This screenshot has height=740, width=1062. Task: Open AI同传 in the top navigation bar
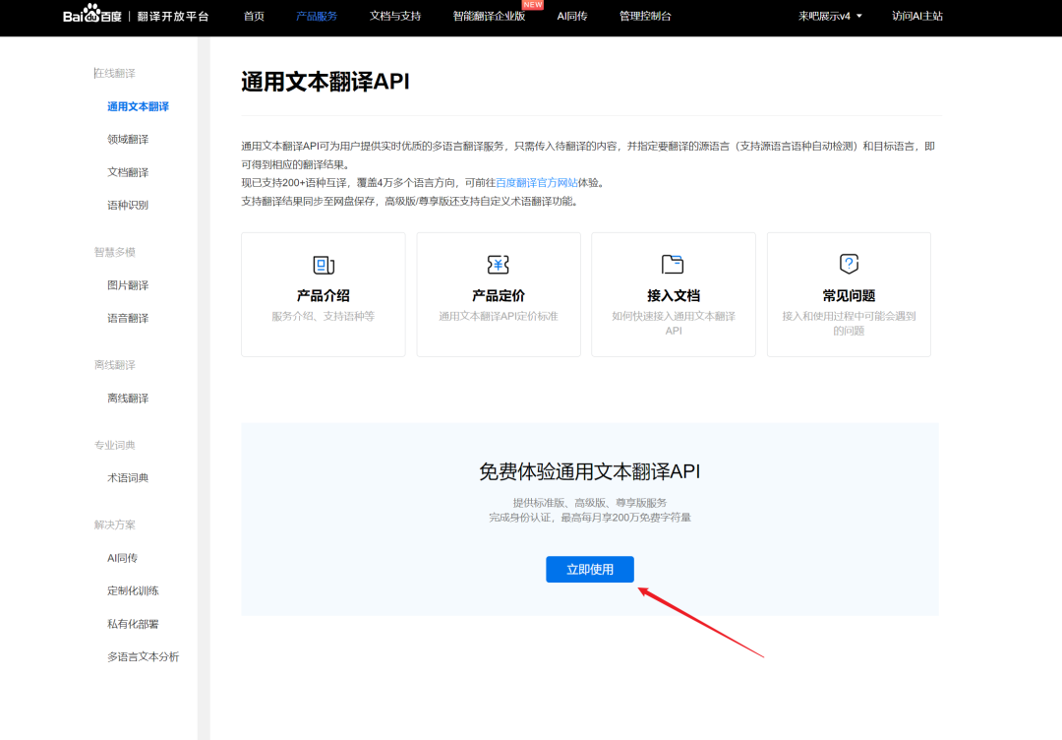tap(572, 17)
